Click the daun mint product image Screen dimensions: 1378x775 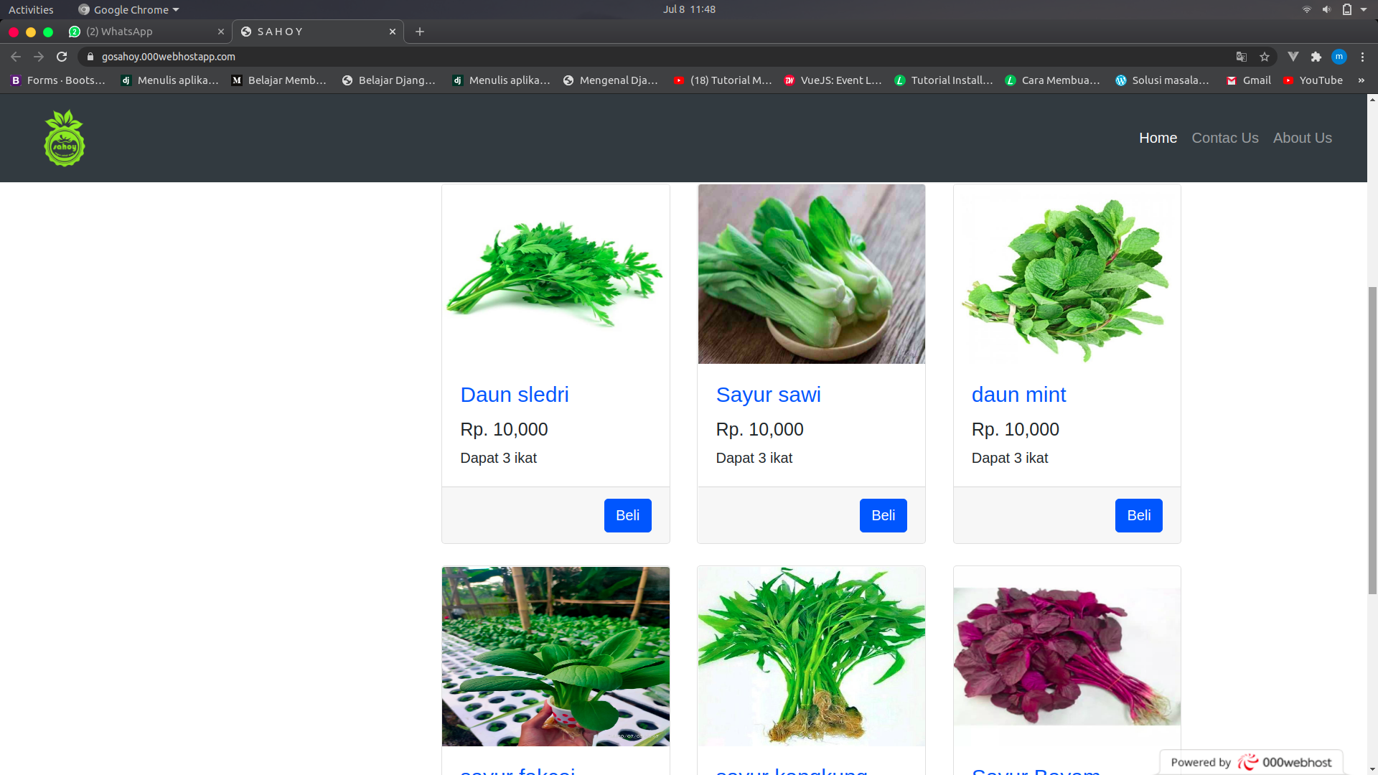tap(1067, 274)
